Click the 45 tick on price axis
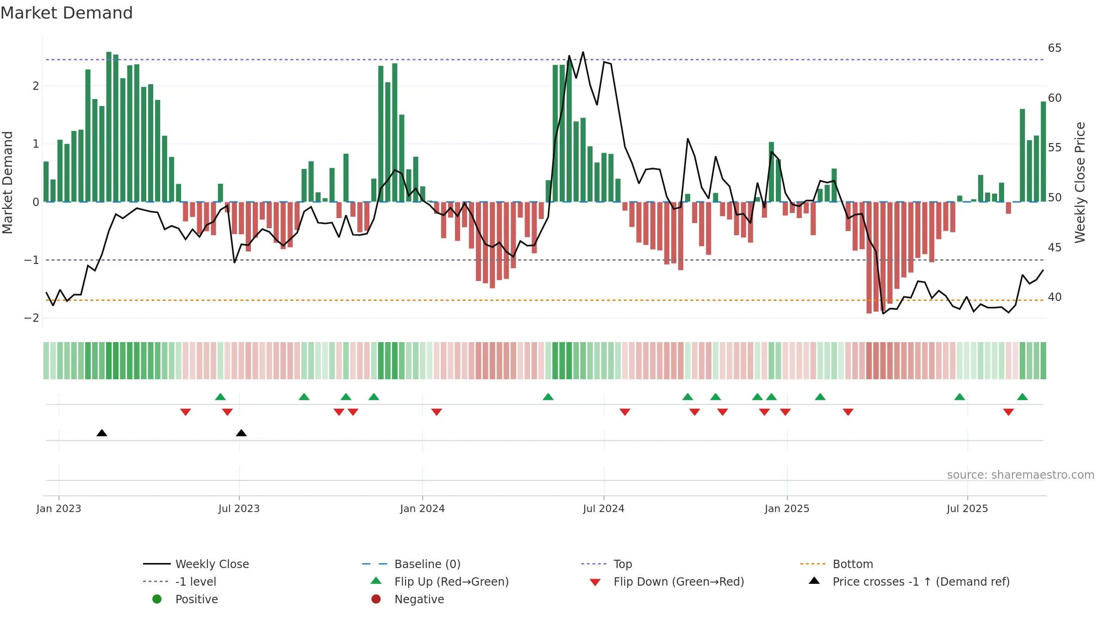This screenshot has height=625, width=1111. tap(1055, 248)
